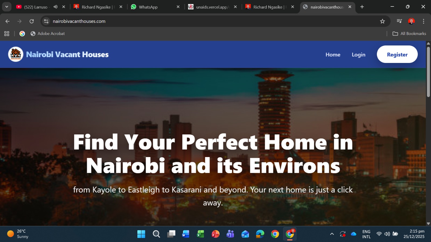Screen dimensions: 431x242
Task: Open the Google bookmark shortcut
Action: pos(22,34)
